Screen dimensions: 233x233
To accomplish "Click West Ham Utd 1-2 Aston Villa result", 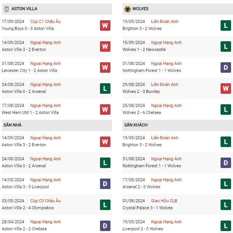I will (x=30, y=112).
